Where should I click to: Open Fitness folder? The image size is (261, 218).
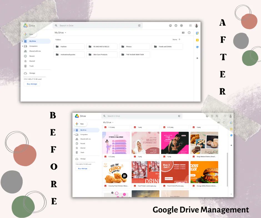click(134, 47)
